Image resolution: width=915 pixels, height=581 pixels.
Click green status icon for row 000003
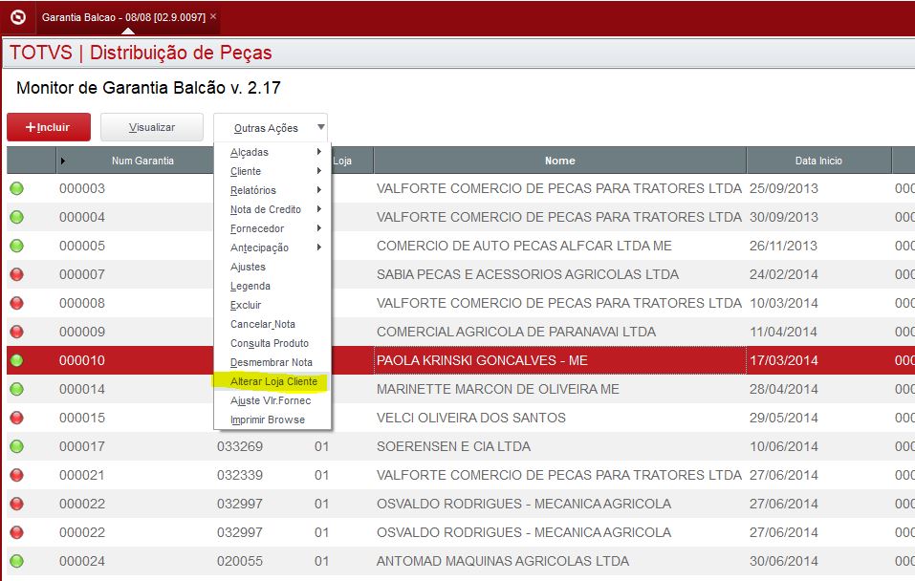coord(17,188)
